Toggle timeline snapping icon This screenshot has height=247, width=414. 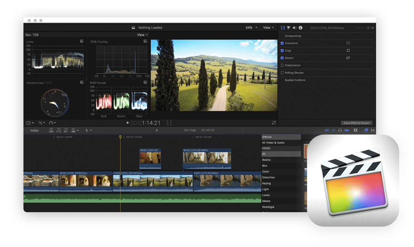coord(347,130)
